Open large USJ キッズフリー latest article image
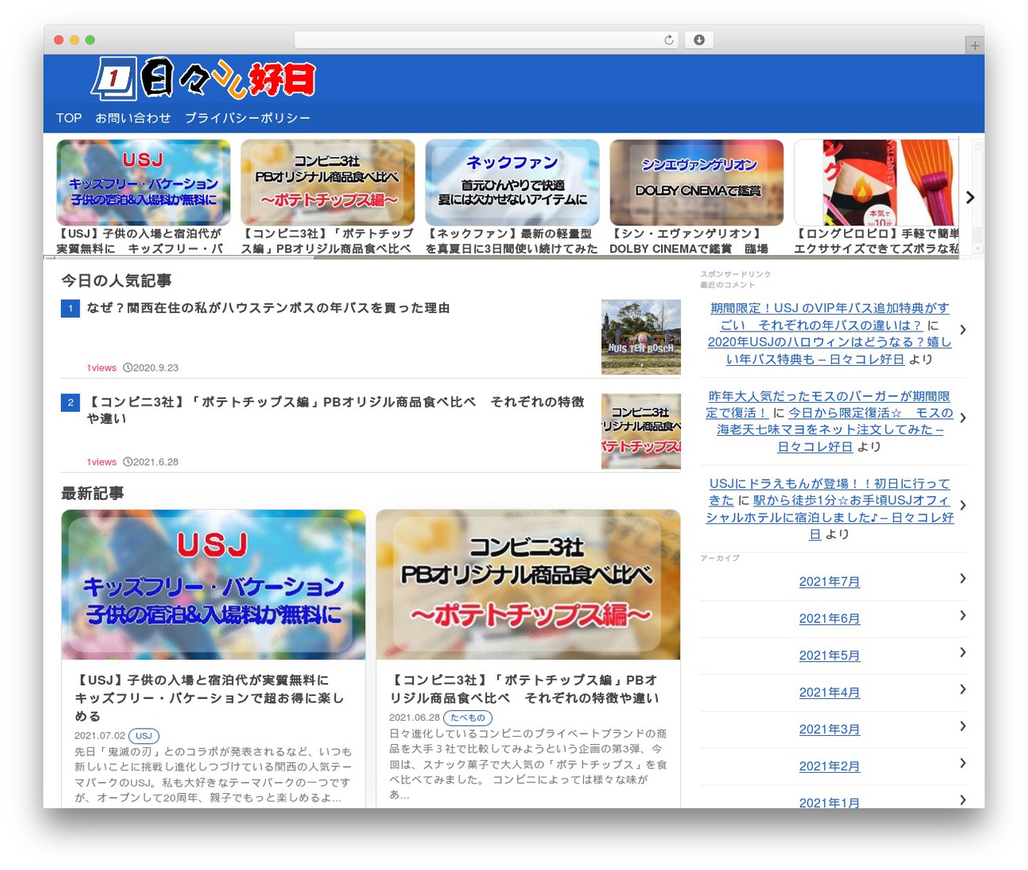1028x870 pixels. pos(213,584)
